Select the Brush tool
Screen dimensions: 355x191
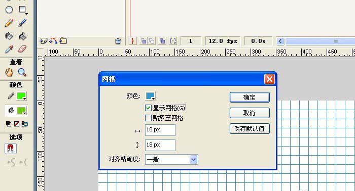tap(22, 23)
